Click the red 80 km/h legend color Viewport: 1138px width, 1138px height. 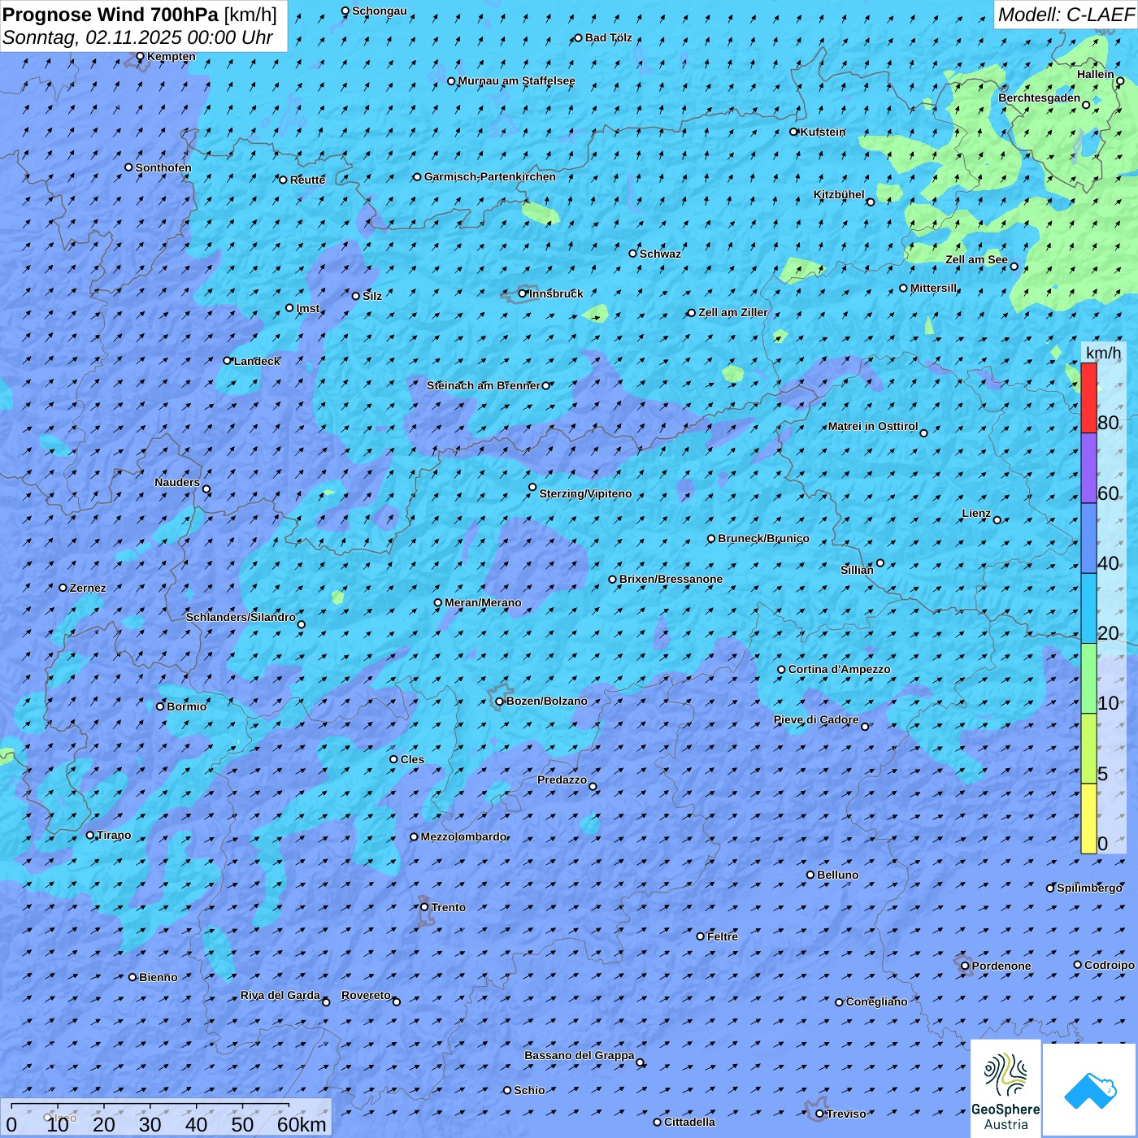[x=1088, y=397]
